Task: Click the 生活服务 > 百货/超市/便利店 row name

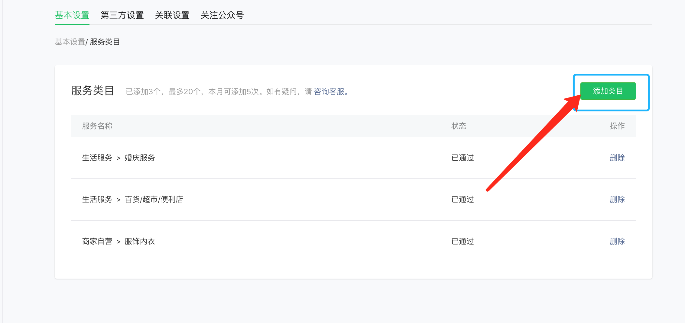Action: pos(132,199)
